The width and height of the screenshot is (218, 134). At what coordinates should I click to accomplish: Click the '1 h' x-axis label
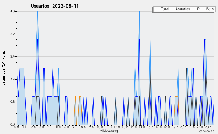click(x=25, y=127)
